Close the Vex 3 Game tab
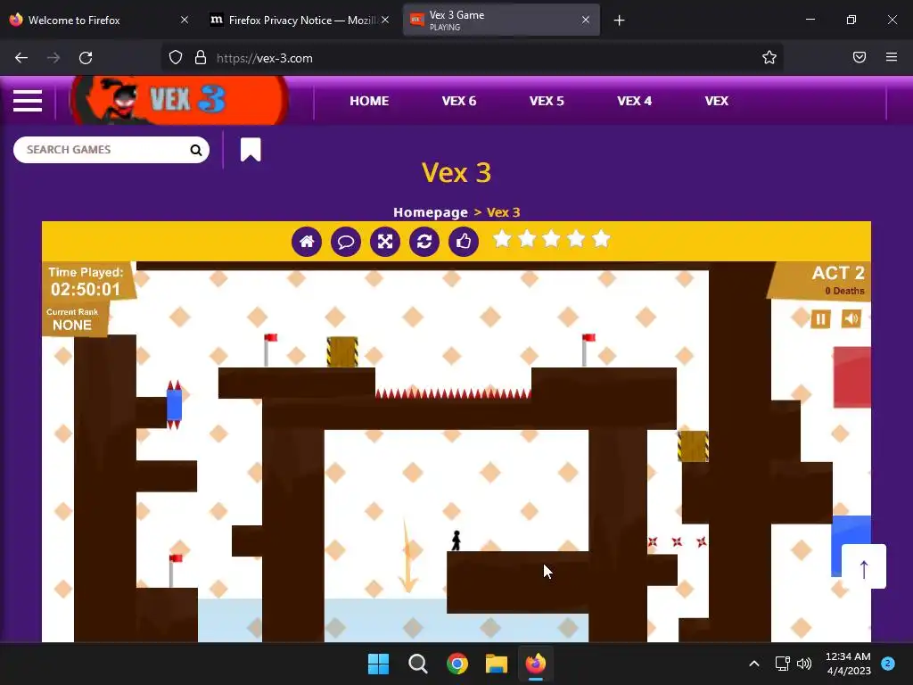 coord(586,20)
